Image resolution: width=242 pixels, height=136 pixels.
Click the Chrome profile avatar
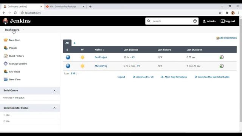point(233,13)
